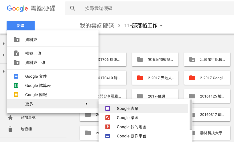234x142 pixels.
Task: Expand the second sidebar tree arrow
Action: coord(4,55)
